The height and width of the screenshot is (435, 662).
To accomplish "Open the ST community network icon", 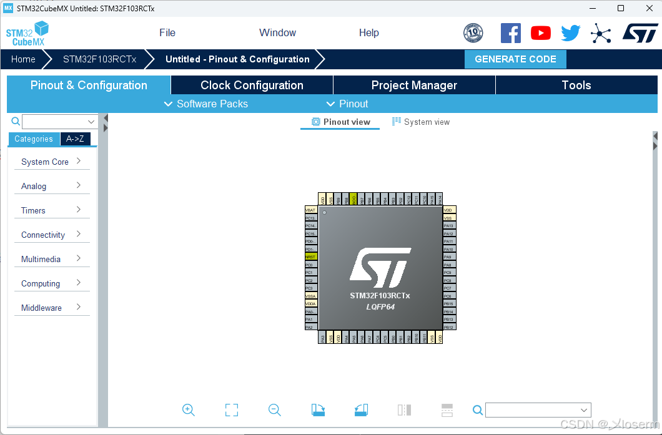I will (601, 33).
